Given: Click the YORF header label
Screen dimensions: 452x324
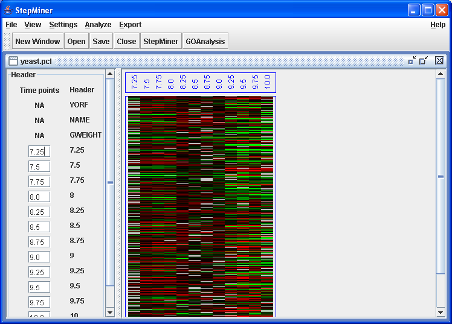Looking at the screenshot, I should pos(79,105).
